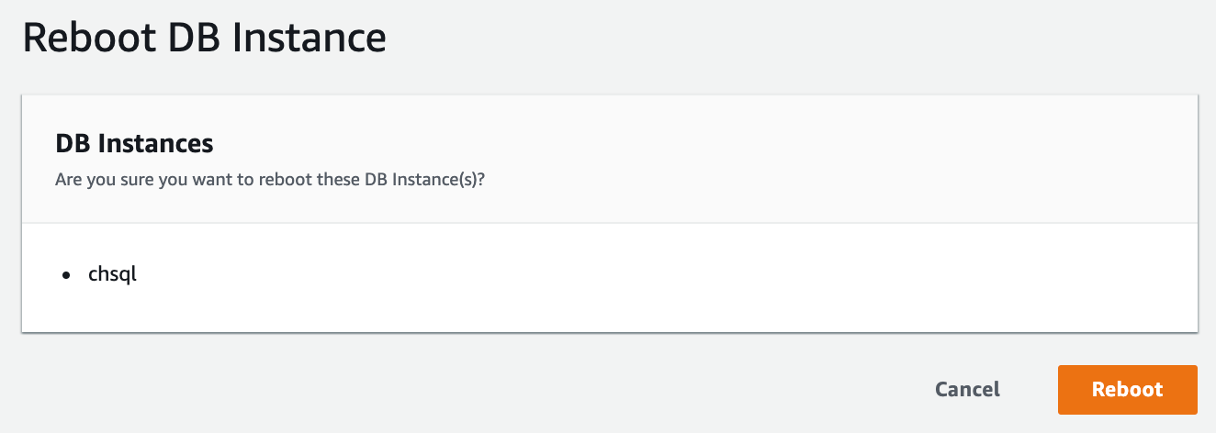
Task: Select the chsql instance name
Action: [x=112, y=274]
